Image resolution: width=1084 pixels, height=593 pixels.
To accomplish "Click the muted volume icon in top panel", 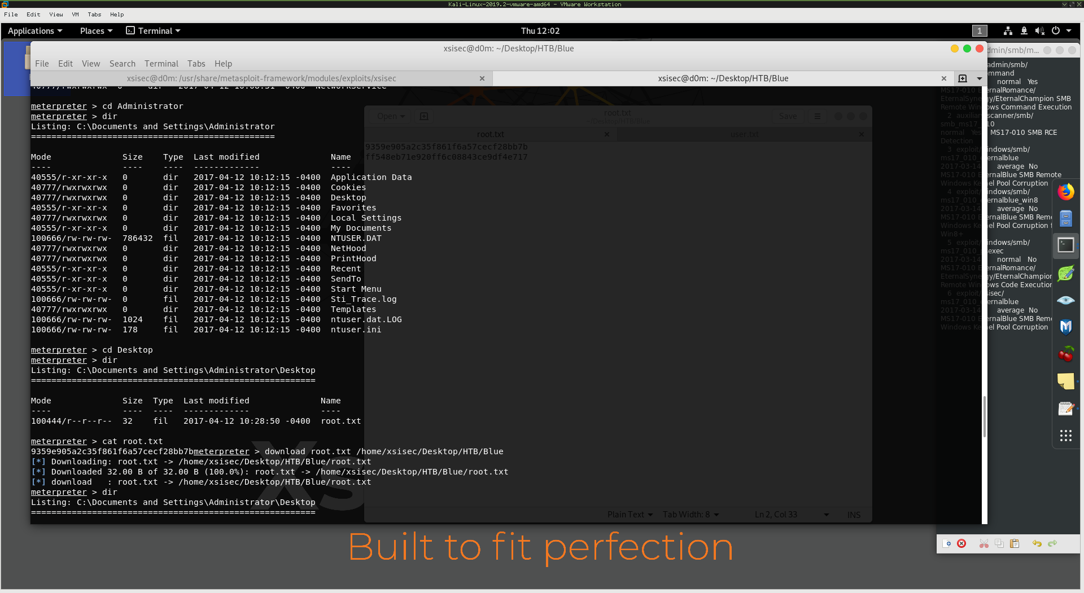I will (x=1039, y=31).
